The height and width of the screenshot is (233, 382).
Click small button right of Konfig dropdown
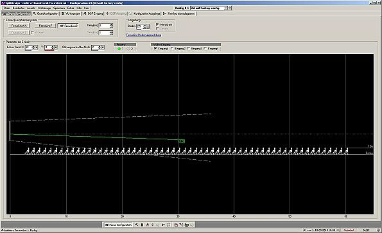(x=230, y=8)
